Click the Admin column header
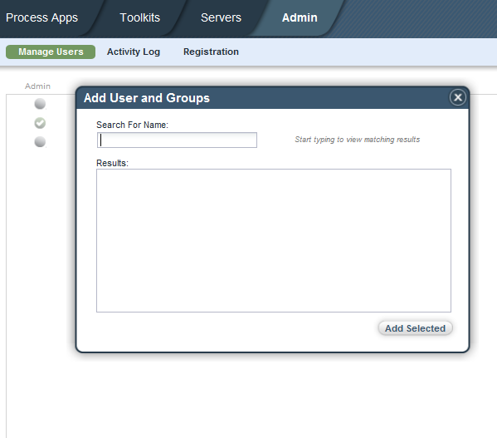497x438 pixels. pyautogui.click(x=37, y=86)
